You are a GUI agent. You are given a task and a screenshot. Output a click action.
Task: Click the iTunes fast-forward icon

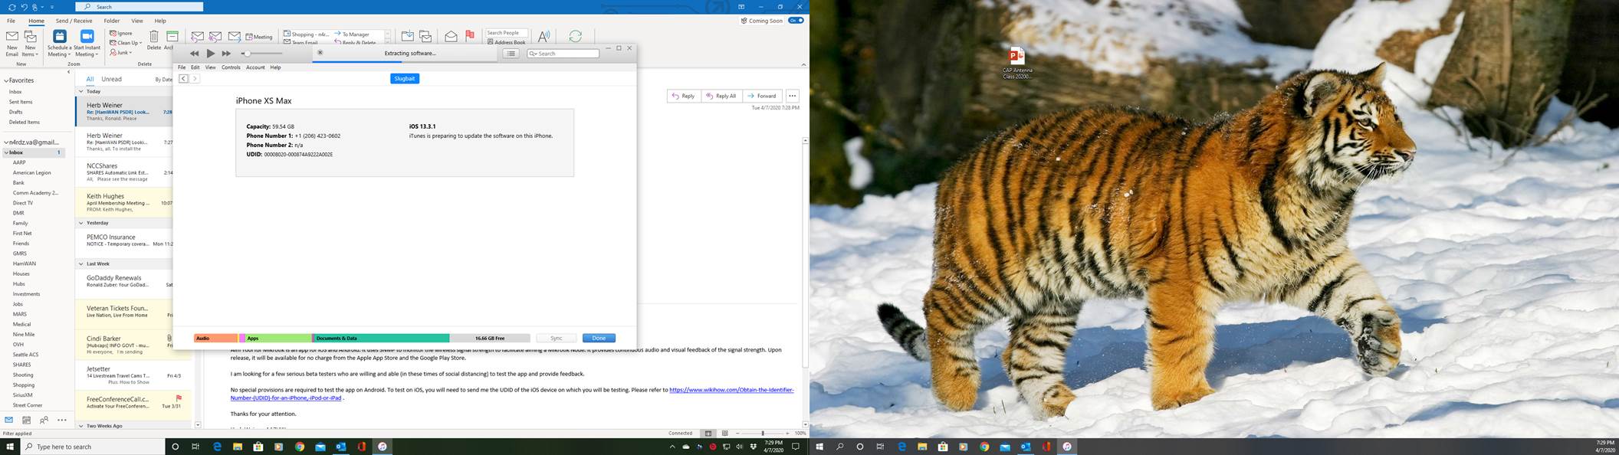(x=226, y=54)
